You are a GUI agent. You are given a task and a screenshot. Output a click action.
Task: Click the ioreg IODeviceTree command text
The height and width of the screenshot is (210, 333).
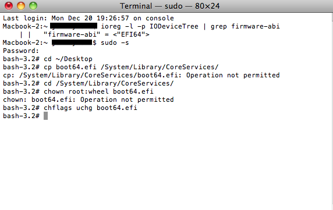190,26
